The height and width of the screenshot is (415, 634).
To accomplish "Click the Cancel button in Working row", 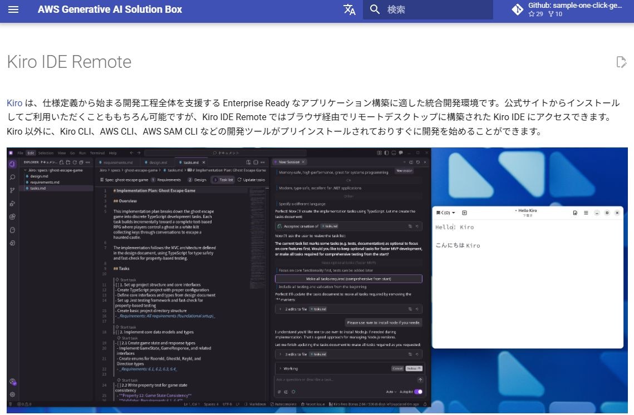I will [x=397, y=368].
